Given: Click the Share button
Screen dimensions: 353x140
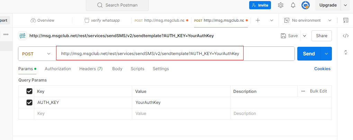Looking at the screenshot, I should coord(322,36).
